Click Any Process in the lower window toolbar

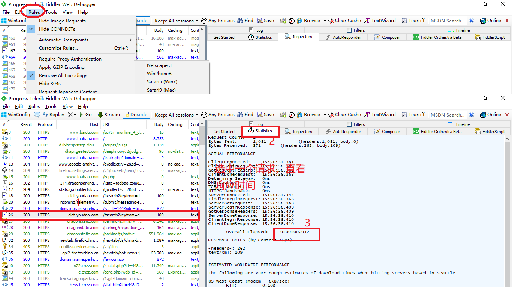point(218,115)
